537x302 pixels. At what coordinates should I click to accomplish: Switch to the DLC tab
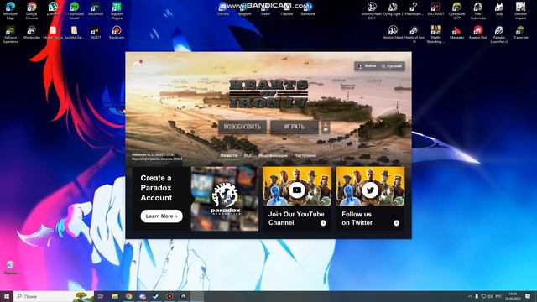[248, 155]
